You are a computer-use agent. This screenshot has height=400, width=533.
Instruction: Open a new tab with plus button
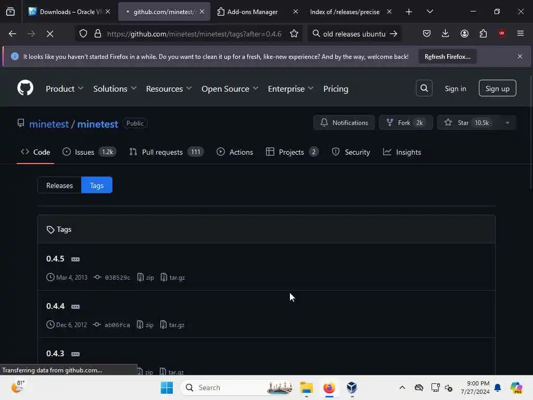pyautogui.click(x=409, y=11)
